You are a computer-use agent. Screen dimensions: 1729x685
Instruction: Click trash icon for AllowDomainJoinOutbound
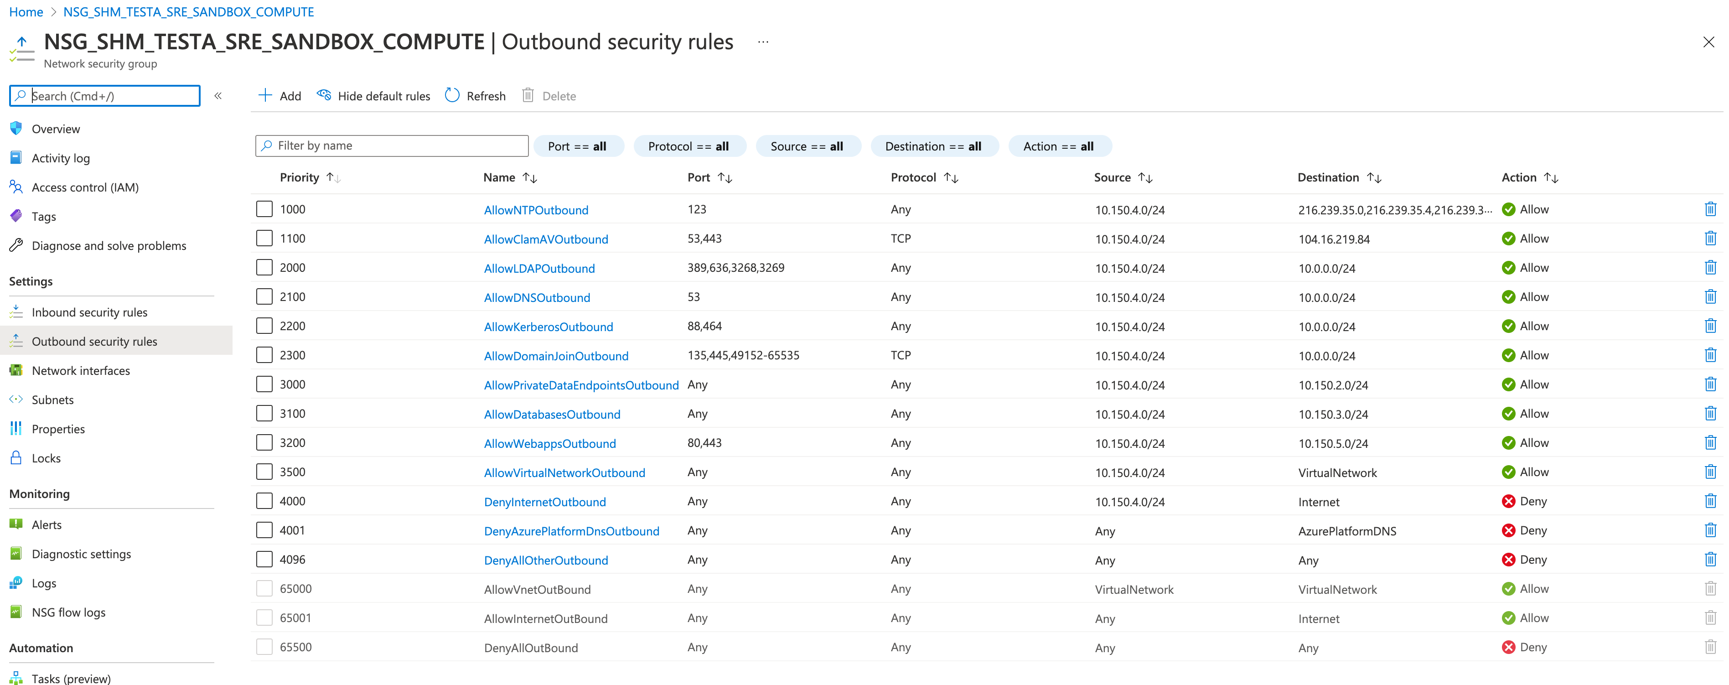1709,355
